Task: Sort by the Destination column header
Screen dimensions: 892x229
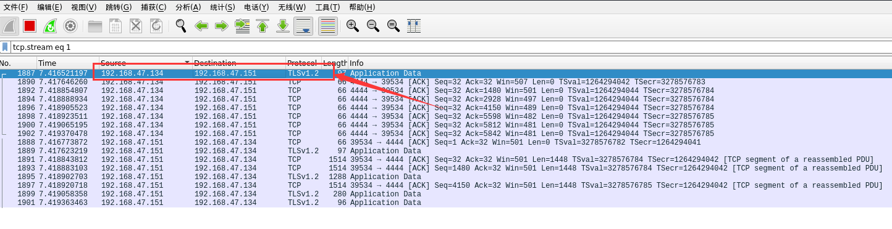Action: (x=238, y=63)
